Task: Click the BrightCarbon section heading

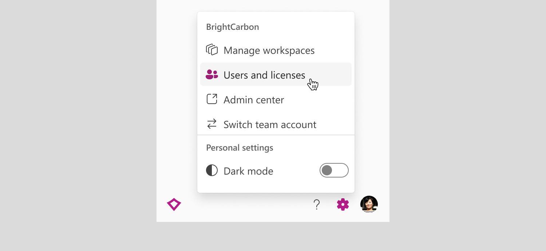Action: tap(233, 27)
